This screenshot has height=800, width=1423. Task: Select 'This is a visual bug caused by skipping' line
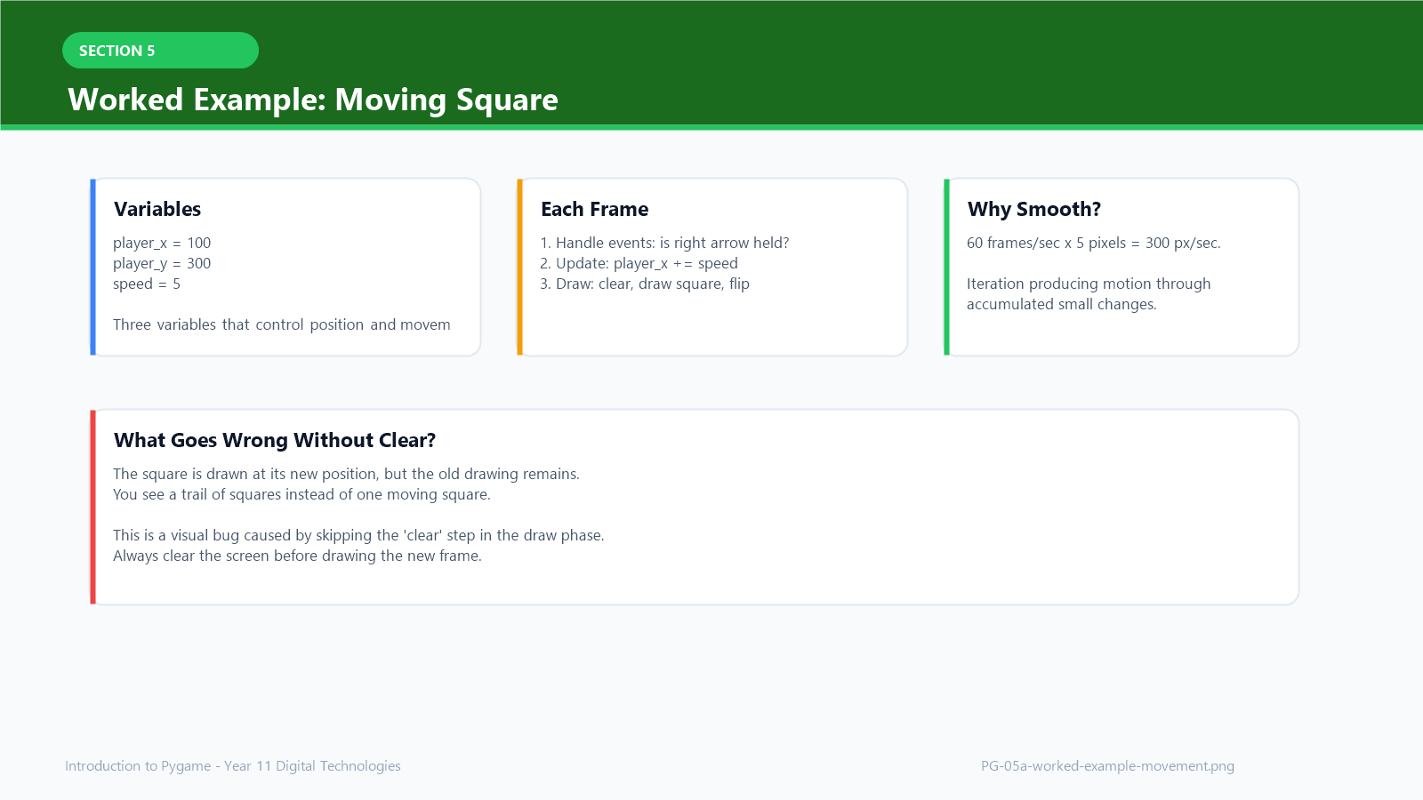coord(358,535)
